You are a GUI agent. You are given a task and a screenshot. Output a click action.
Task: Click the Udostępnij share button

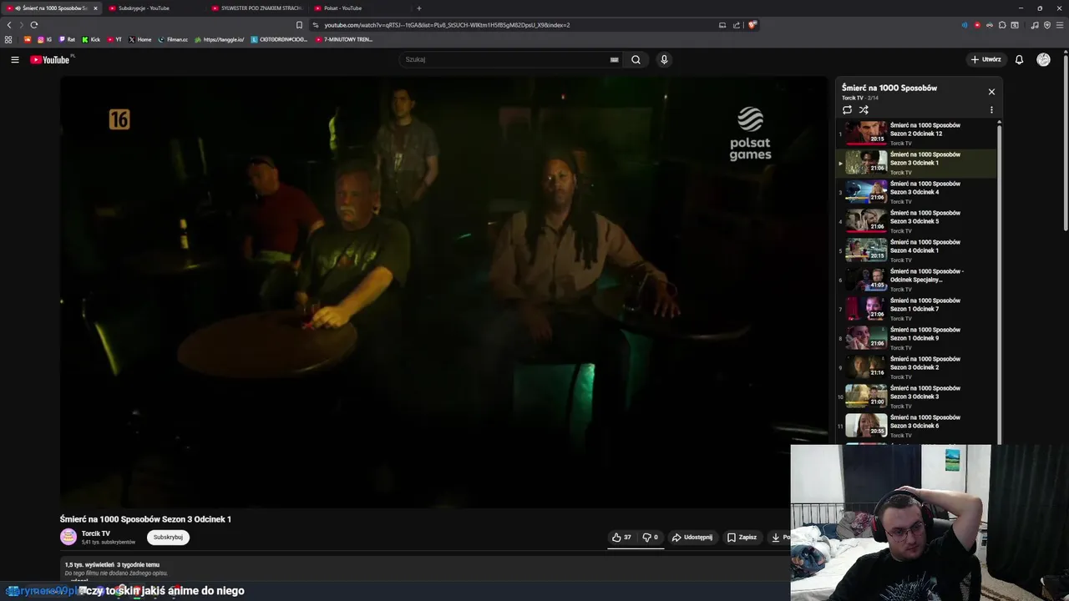(692, 538)
